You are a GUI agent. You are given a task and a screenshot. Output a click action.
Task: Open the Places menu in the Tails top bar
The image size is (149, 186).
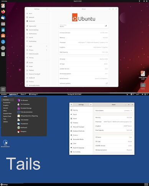[x=23, y=94]
